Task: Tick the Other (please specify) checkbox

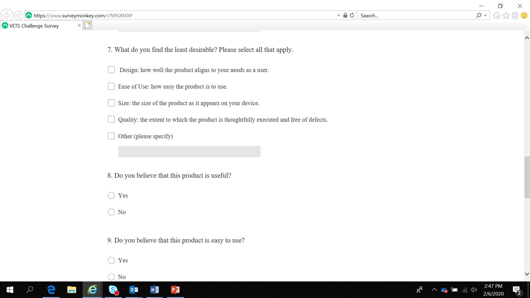Action: tap(111, 136)
